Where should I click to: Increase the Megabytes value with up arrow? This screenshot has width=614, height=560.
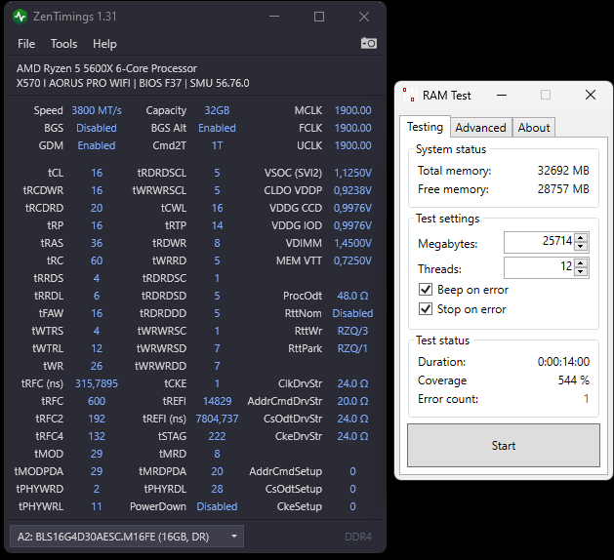click(581, 237)
